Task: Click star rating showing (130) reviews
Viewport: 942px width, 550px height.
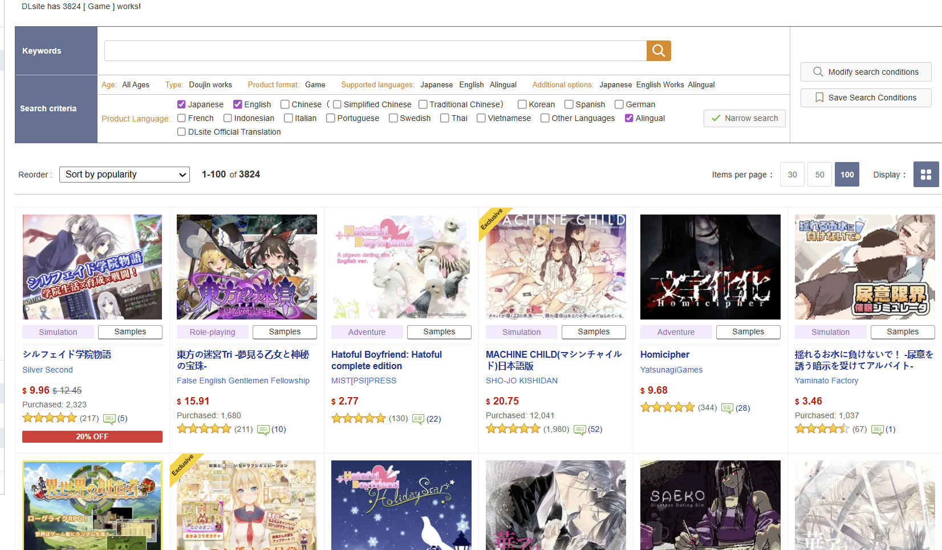Action: [359, 419]
